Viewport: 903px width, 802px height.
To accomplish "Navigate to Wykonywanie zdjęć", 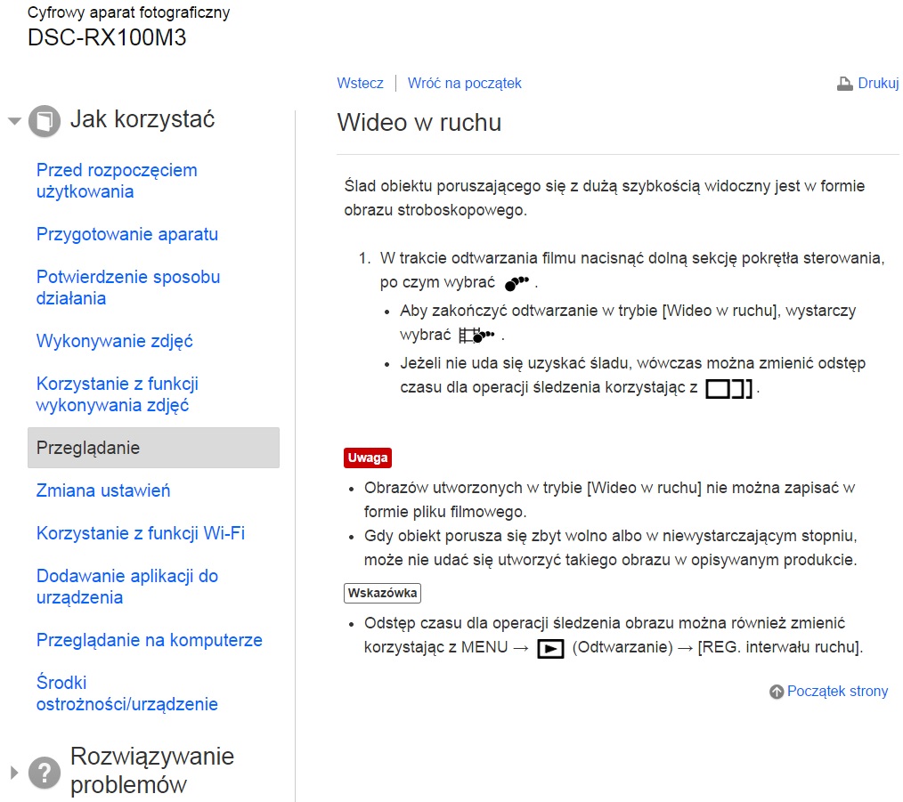I will coord(114,341).
